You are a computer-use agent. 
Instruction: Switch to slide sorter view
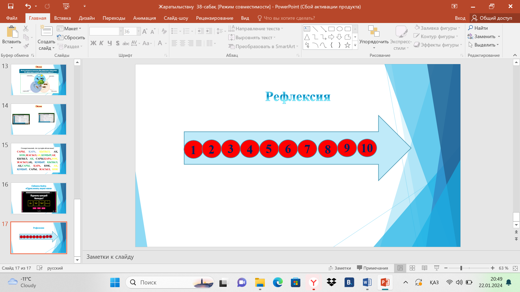coord(412,268)
